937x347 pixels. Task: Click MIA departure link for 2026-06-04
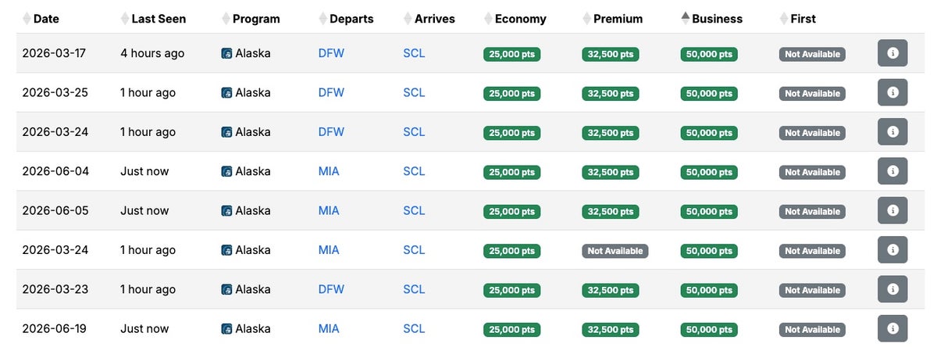tap(329, 171)
